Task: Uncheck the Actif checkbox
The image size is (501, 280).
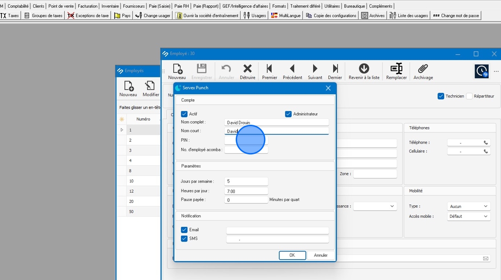Action: tap(184, 114)
